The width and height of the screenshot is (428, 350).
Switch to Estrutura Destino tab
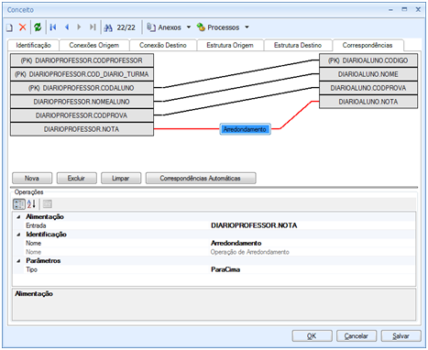click(298, 45)
